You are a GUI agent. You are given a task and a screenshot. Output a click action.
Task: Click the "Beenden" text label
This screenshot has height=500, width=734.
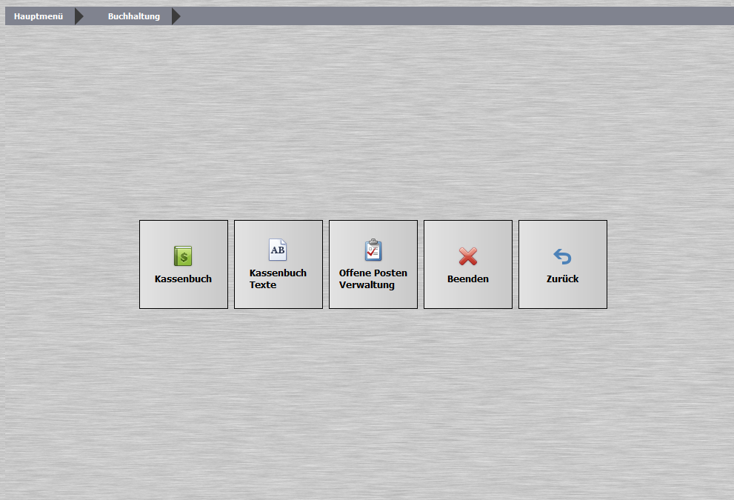coord(467,279)
